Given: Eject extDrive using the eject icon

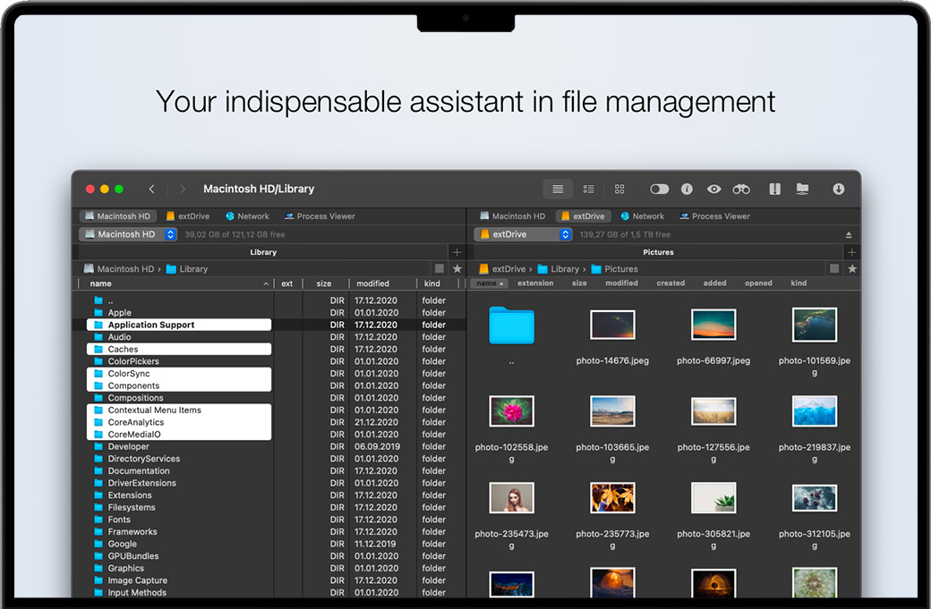Looking at the screenshot, I should click(849, 234).
